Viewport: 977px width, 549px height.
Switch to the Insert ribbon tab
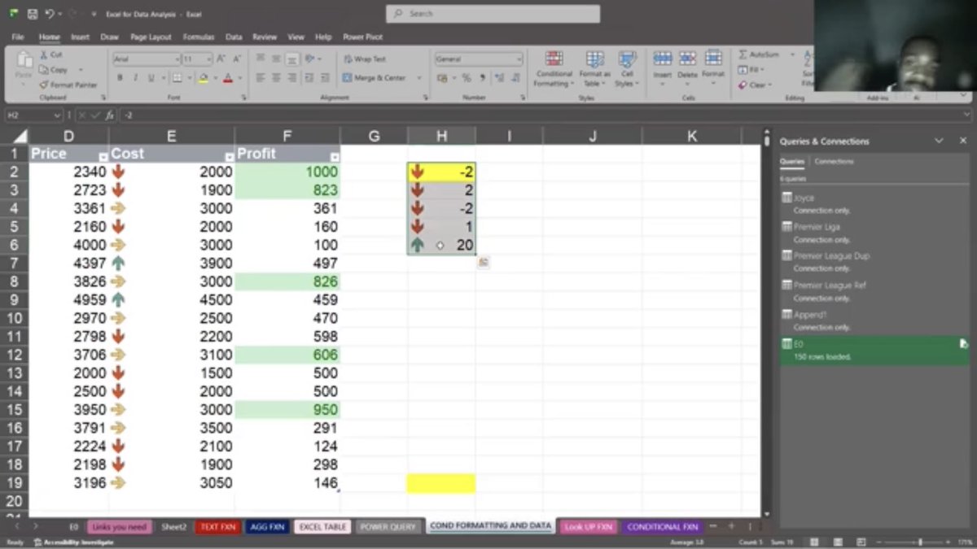pos(80,37)
